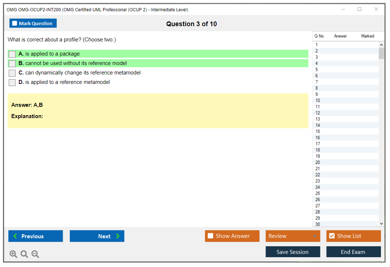
Task: Click the End Exam button
Action: [x=353, y=252]
